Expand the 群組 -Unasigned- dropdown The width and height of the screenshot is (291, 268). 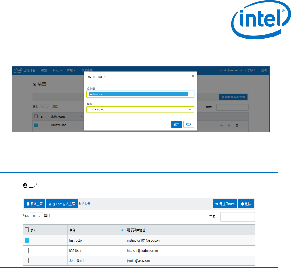tap(140, 110)
